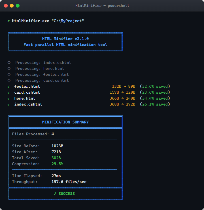Click 'Processing: footer.html' line
The height and width of the screenshot is (210, 204).
coord(42,74)
